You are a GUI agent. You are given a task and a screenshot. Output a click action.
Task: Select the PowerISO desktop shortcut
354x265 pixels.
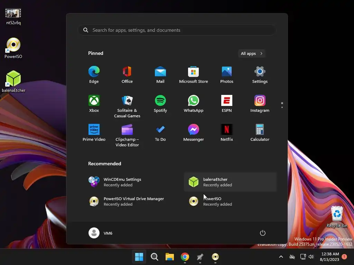[13, 48]
